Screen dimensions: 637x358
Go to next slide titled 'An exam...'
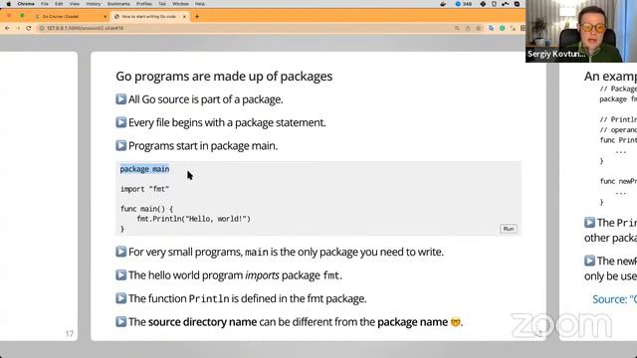coord(598,196)
